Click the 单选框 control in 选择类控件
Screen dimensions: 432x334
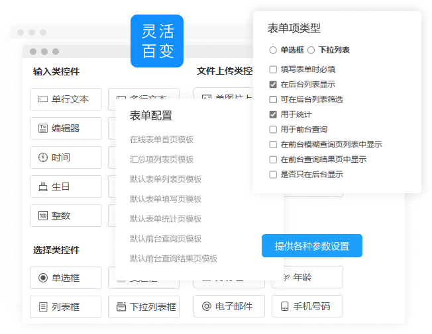pyautogui.click(x=66, y=278)
